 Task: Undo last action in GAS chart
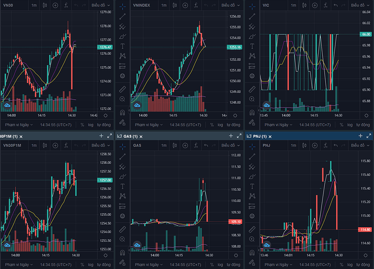(206, 145)
